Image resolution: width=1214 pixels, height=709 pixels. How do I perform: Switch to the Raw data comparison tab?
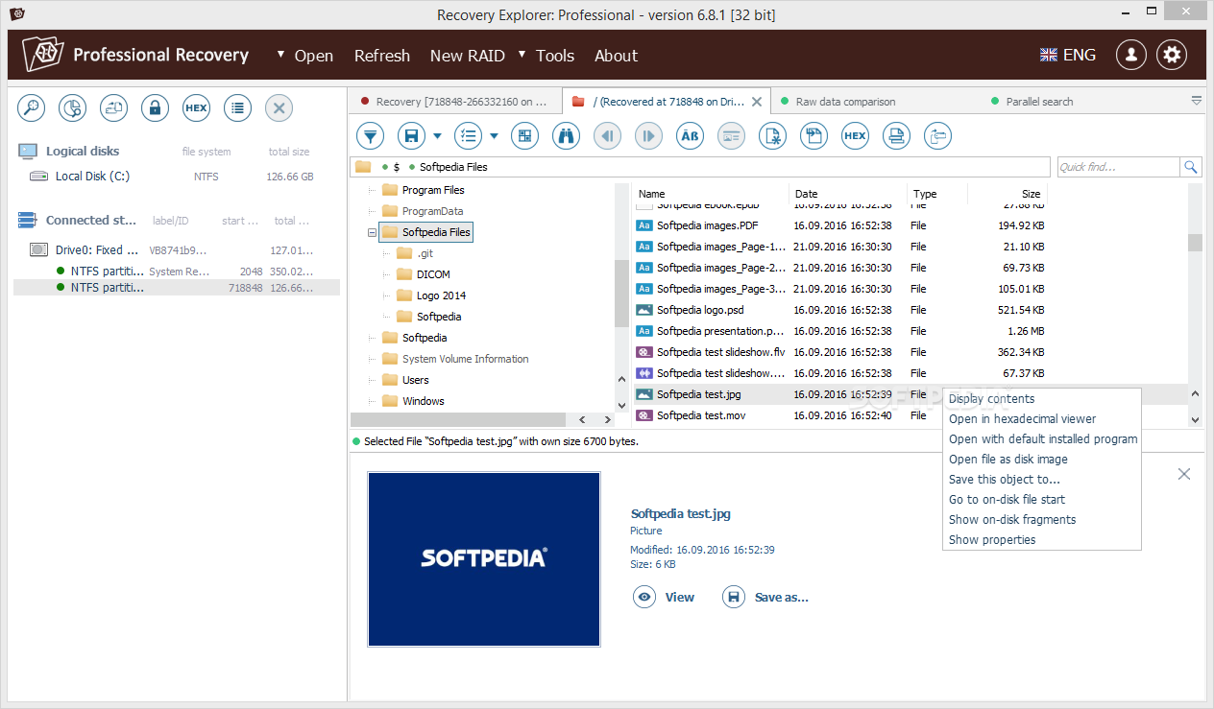pyautogui.click(x=845, y=102)
